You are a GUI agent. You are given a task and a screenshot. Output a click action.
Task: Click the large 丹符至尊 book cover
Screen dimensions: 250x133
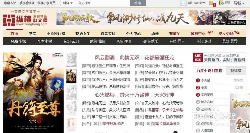click(33, 92)
